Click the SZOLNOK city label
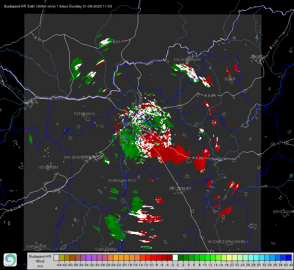Image resolution: width=294 pixels, height=270 pixels. coord(218,159)
